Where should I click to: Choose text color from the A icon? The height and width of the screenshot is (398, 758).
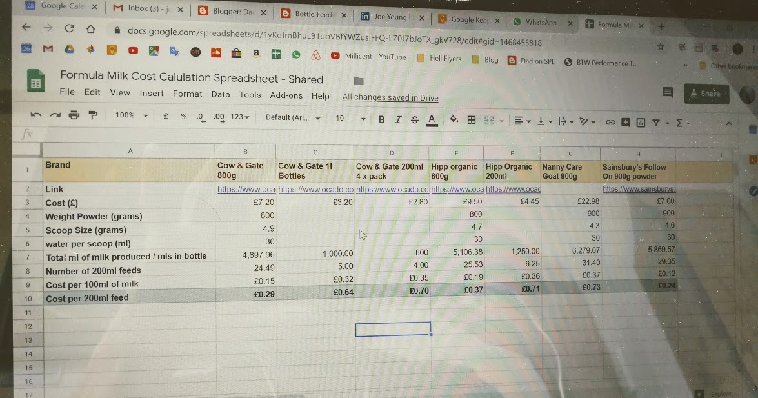[x=432, y=120]
